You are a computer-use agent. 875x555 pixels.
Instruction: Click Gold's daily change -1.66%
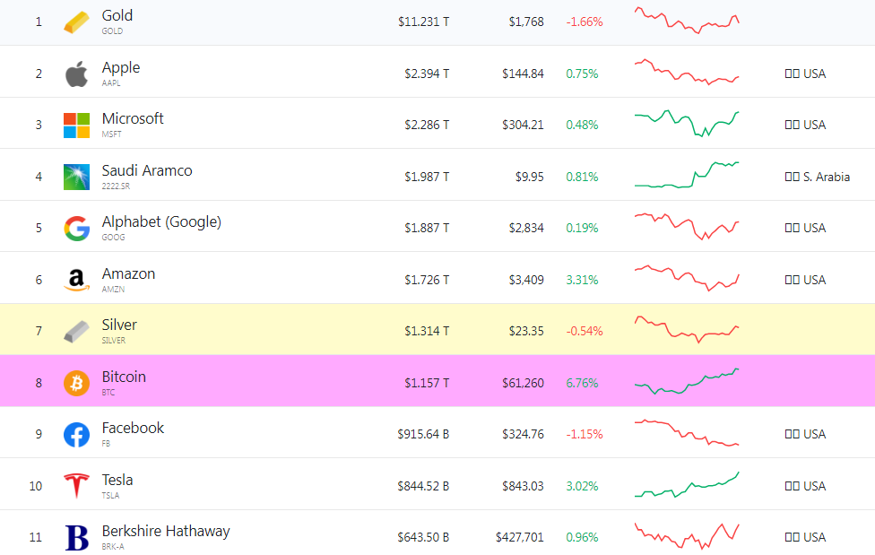click(585, 22)
